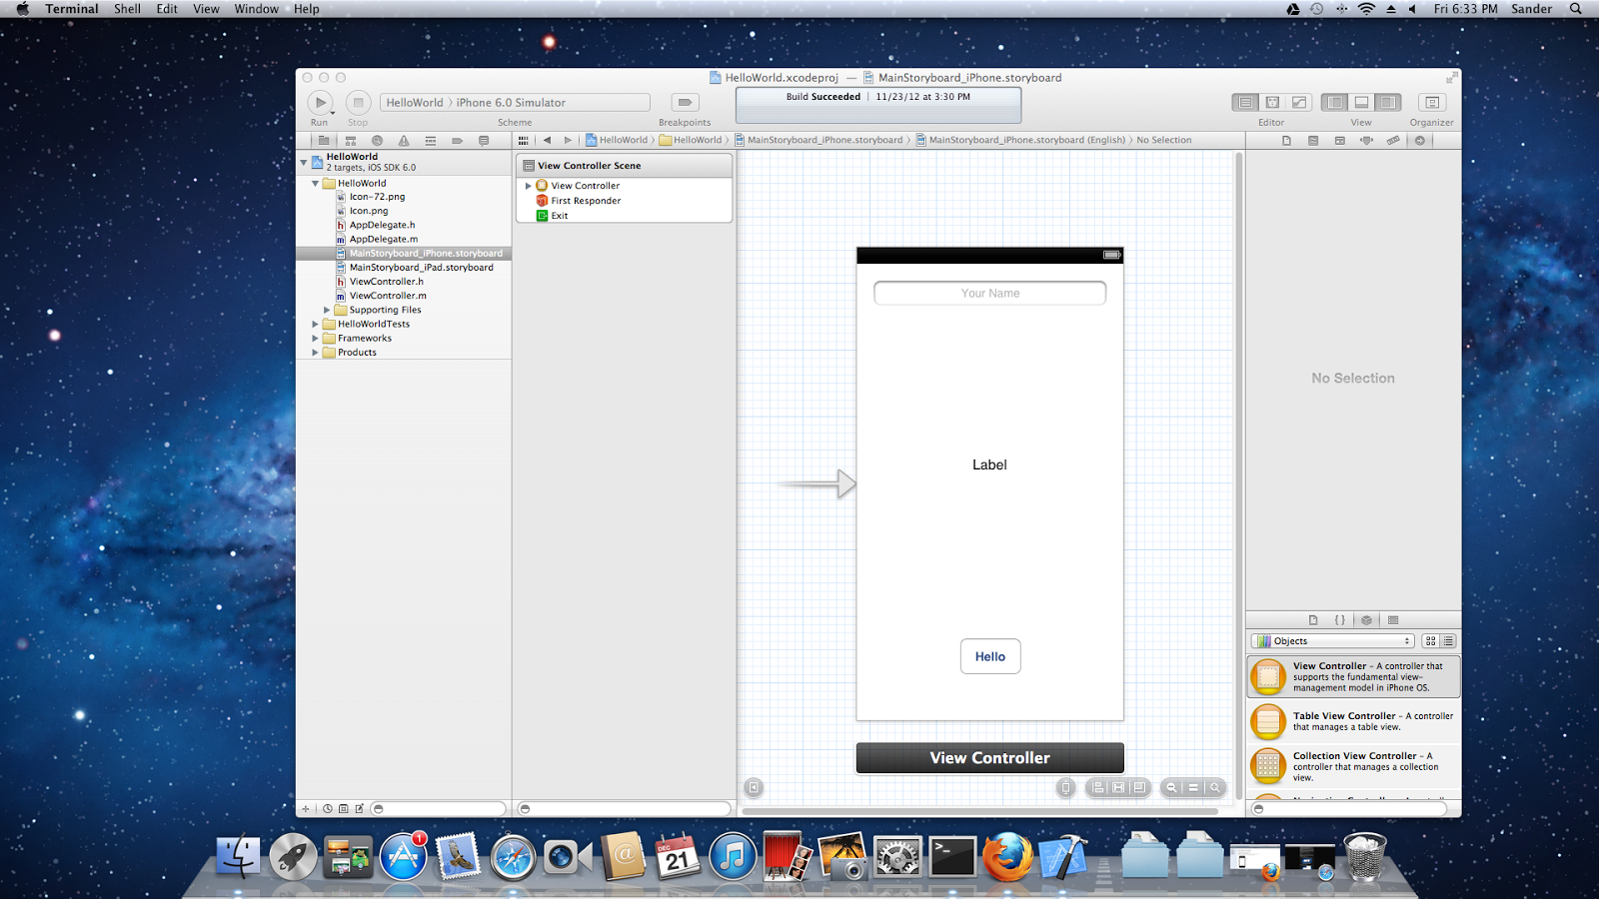This screenshot has width=1599, height=899.
Task: Switch object library to icon view
Action: tap(1430, 641)
